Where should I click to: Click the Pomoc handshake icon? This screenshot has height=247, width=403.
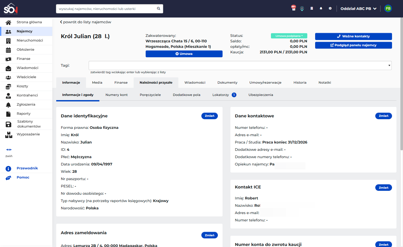pos(8,178)
